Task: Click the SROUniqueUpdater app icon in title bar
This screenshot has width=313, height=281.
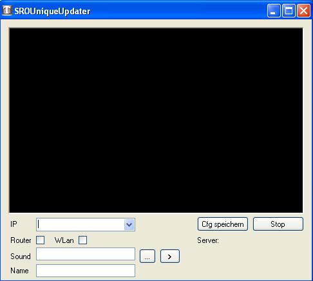Action: pos(6,10)
